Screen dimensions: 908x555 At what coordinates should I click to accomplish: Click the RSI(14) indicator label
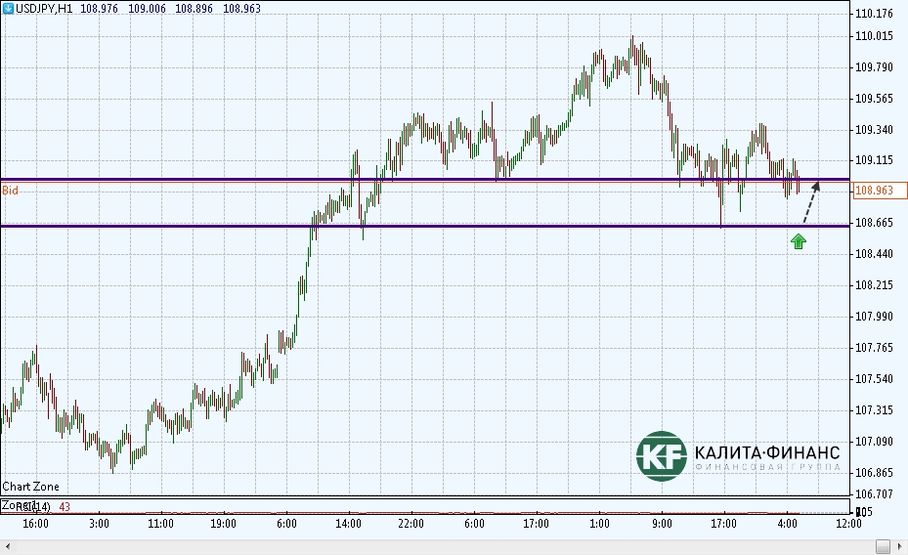pos(32,506)
